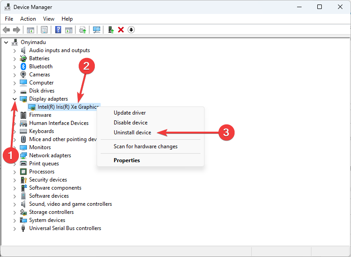The height and width of the screenshot is (257, 351).
Task: Expand Sound, video and game controllers chevron
Action: [14, 204]
